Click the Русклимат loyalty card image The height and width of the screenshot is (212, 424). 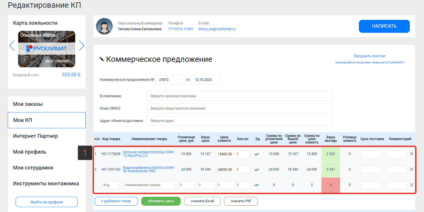[x=47, y=49]
